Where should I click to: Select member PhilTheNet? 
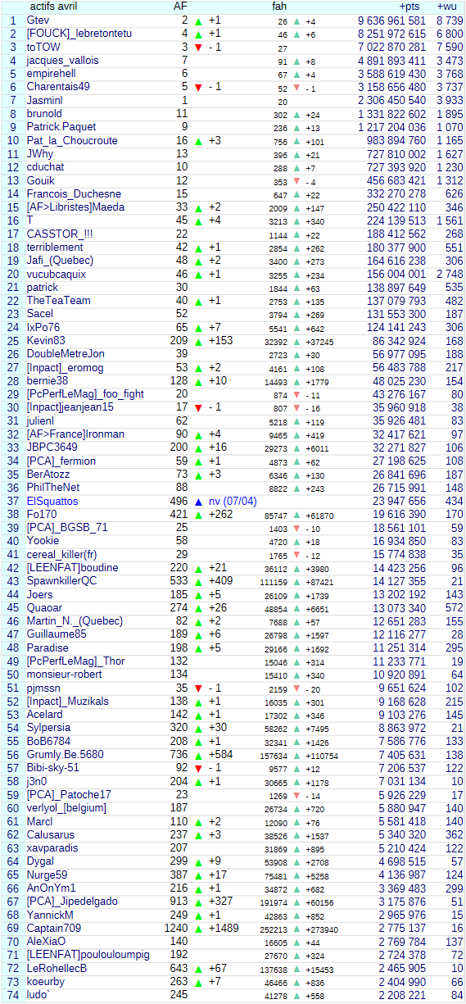(53, 487)
